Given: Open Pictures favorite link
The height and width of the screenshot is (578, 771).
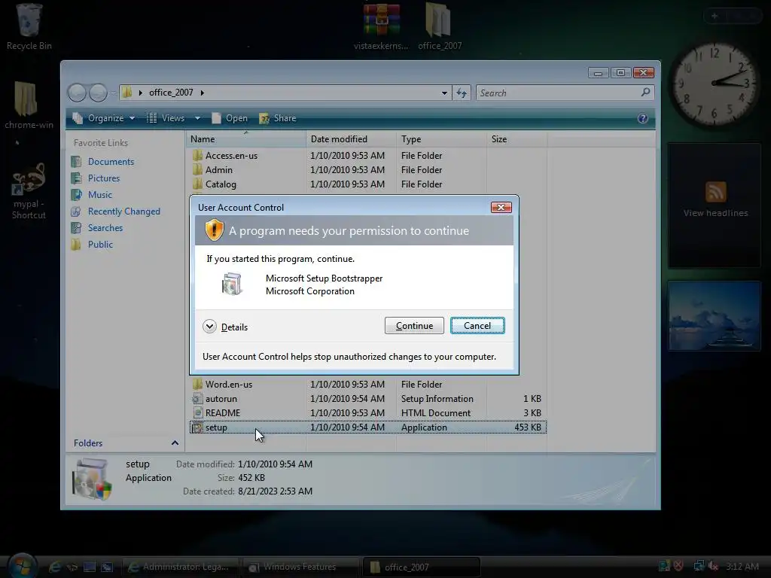Looking at the screenshot, I should (104, 178).
